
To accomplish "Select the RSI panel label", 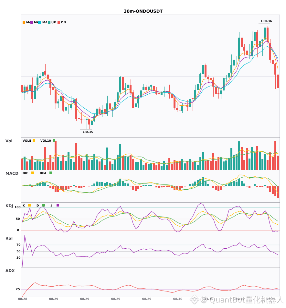I will (x=9, y=238).
